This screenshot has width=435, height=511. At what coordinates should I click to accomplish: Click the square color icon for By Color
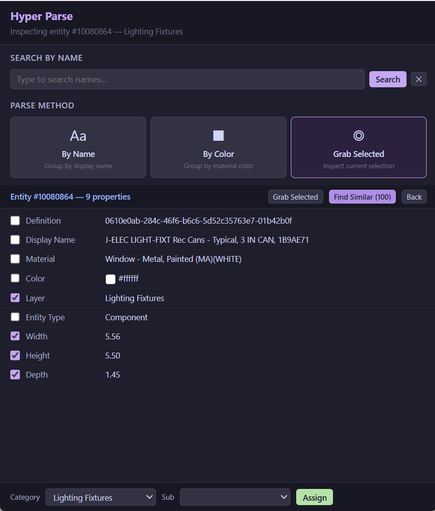[x=218, y=136]
